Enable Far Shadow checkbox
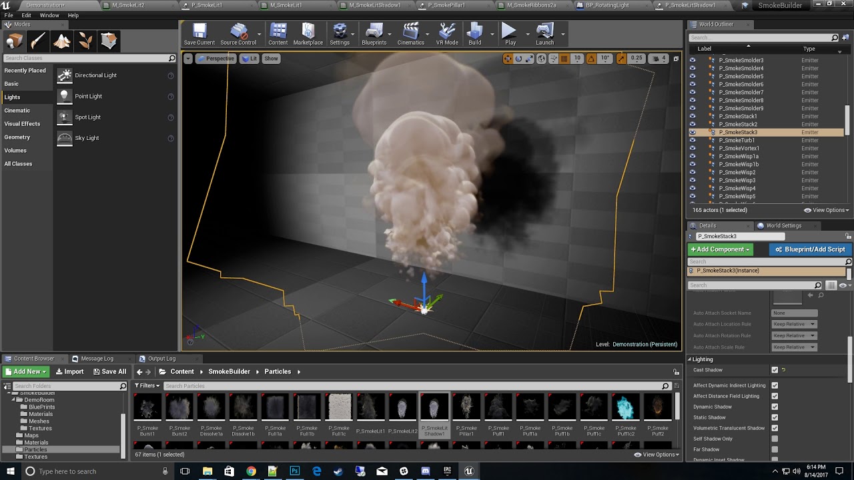Image resolution: width=854 pixels, height=480 pixels. 775,449
